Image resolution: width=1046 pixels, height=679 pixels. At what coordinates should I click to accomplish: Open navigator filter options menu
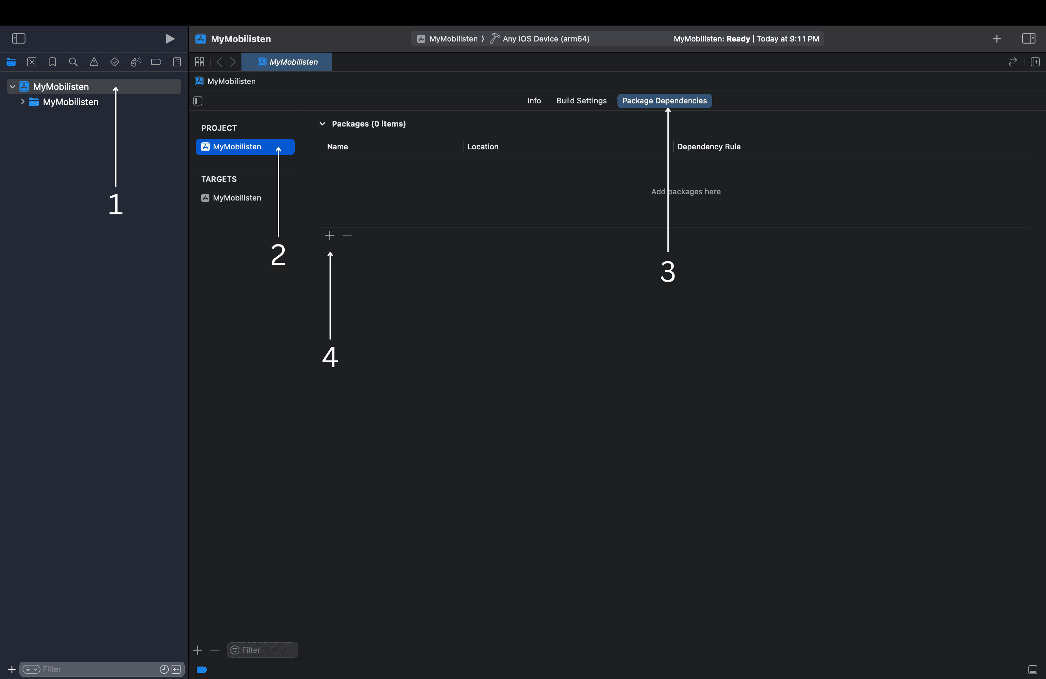point(31,669)
